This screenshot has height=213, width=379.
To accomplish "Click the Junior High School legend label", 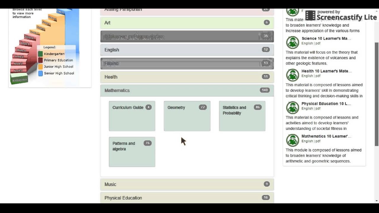I will 59,67.
